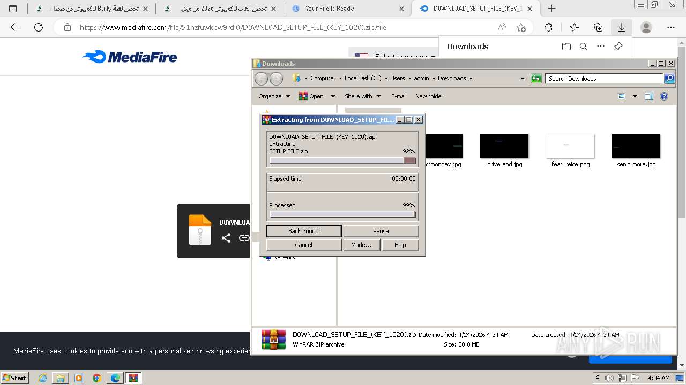
Task: Open address bar history dropdown in Explorer
Action: (523, 79)
